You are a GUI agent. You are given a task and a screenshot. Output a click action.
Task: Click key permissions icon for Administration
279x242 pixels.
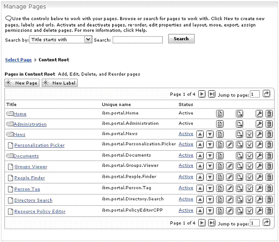pyautogui.click(x=259, y=124)
